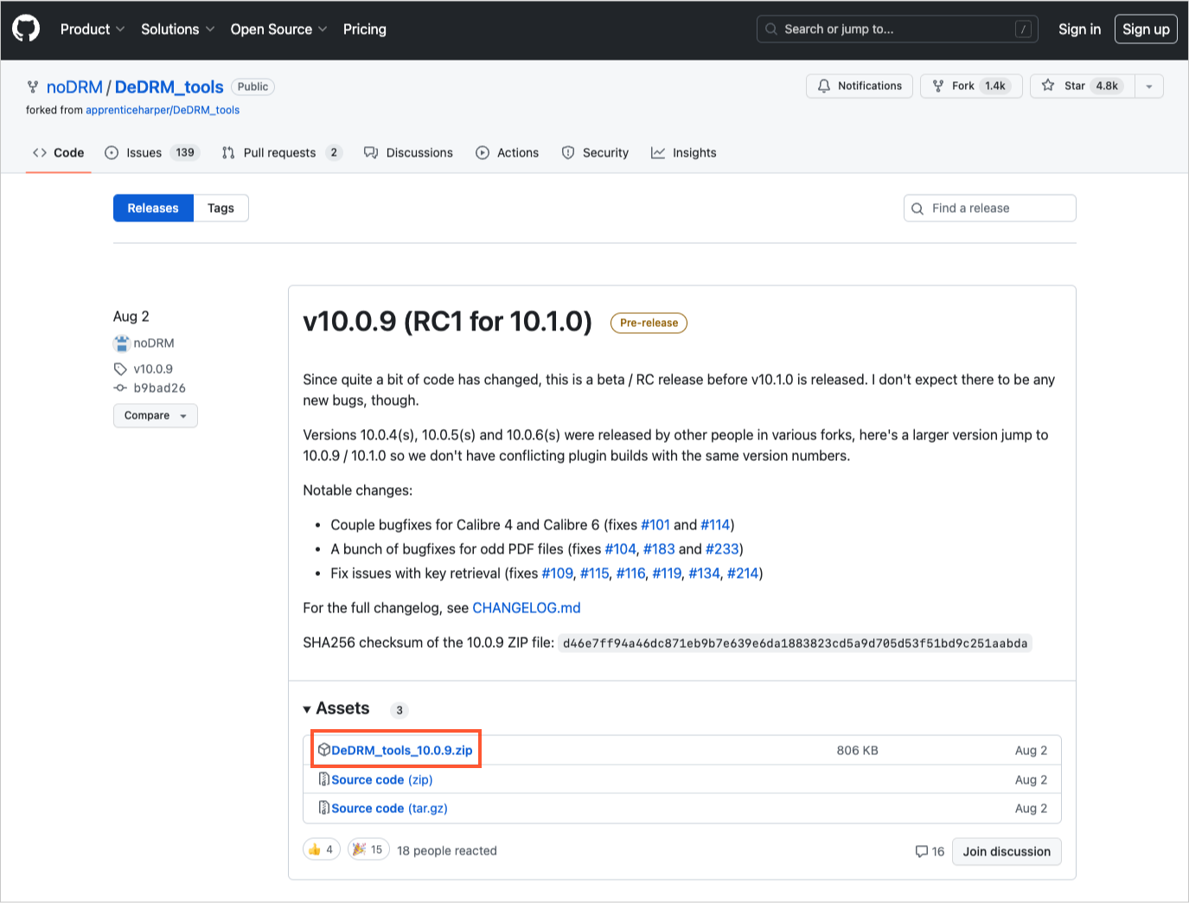Click the Notifications bell button
The width and height of the screenshot is (1189, 903).
click(x=860, y=86)
